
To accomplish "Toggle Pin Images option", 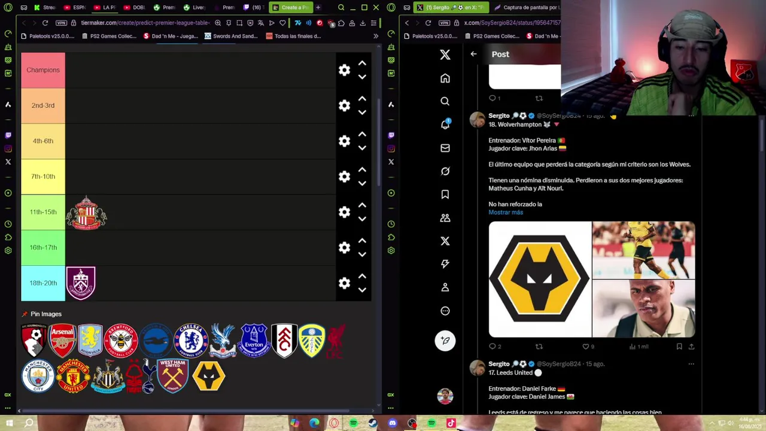I will 41,314.
